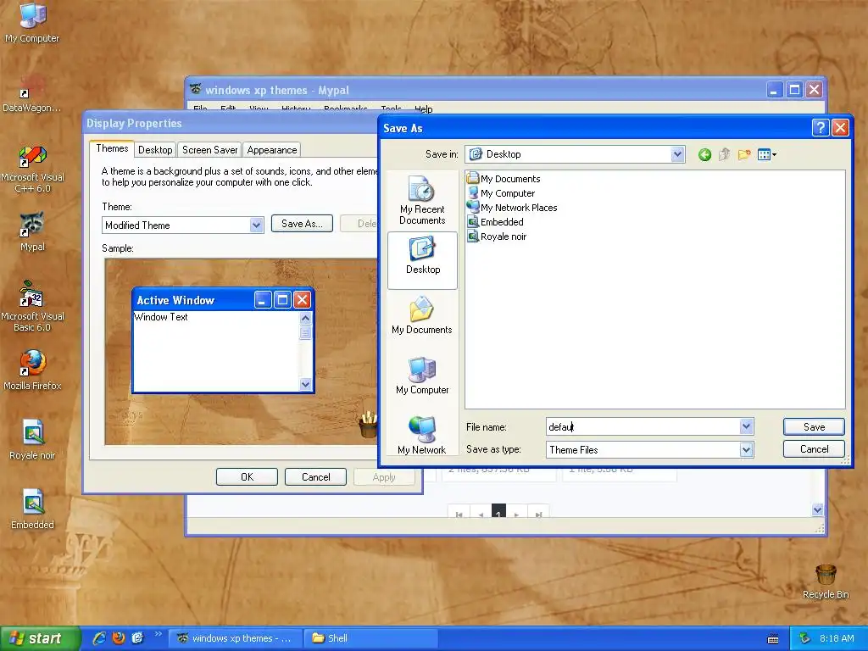Switch to the Desktop tab
Image resolution: width=868 pixels, height=651 pixels.
155,150
